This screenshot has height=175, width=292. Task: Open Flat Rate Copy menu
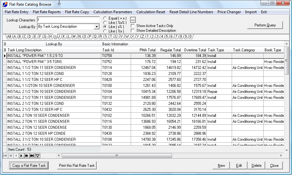[x=77, y=12]
